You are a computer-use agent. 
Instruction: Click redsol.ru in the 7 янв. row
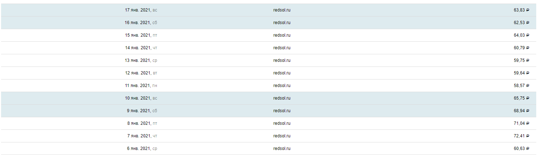(x=282, y=136)
